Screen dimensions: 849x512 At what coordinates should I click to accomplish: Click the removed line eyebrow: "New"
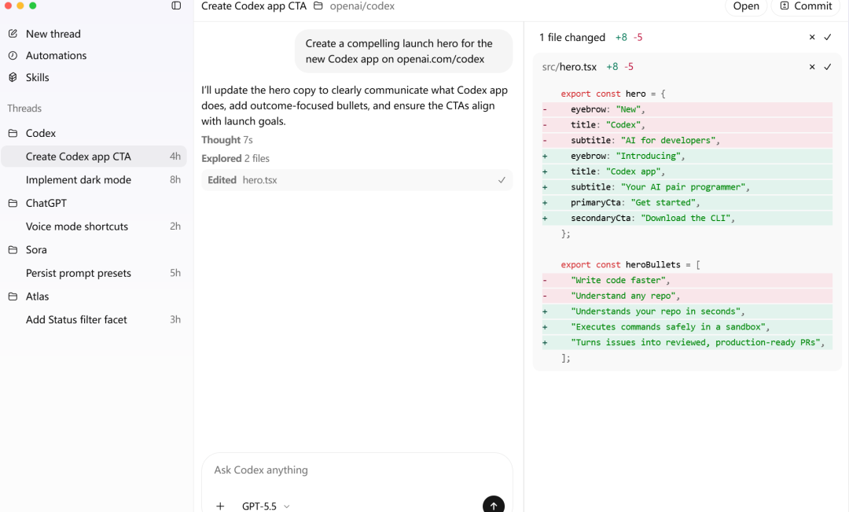point(687,109)
